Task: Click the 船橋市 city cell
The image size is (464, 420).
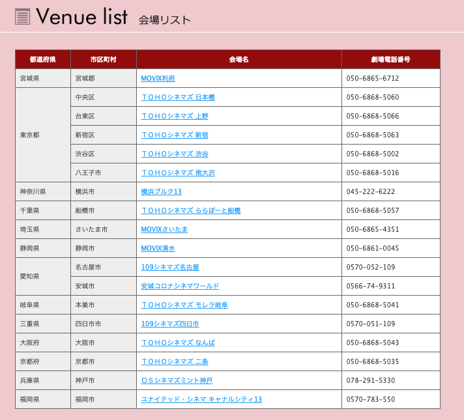Action: pos(104,210)
